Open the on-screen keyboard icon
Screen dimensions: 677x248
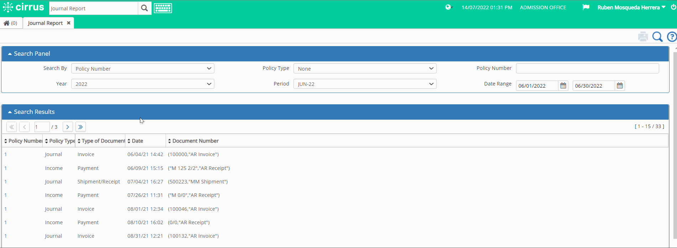point(163,8)
